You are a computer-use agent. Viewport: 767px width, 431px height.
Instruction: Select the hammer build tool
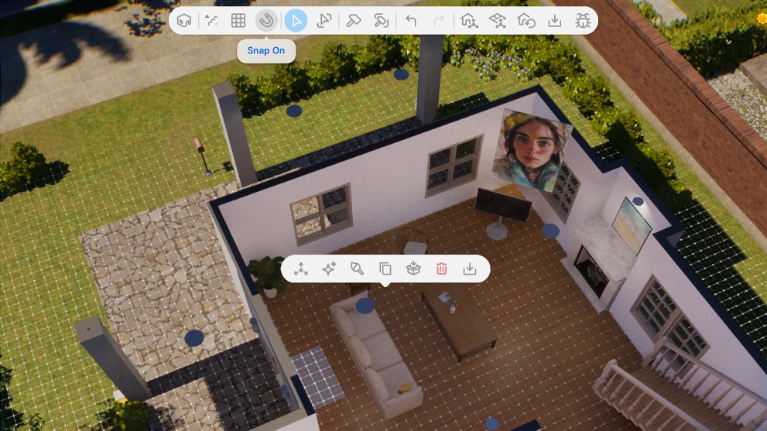point(354,21)
